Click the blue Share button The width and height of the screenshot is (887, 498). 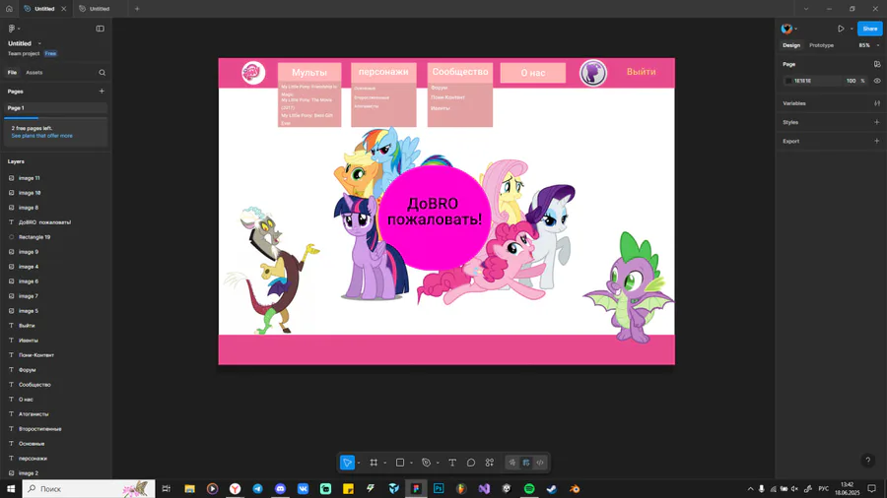pos(869,29)
